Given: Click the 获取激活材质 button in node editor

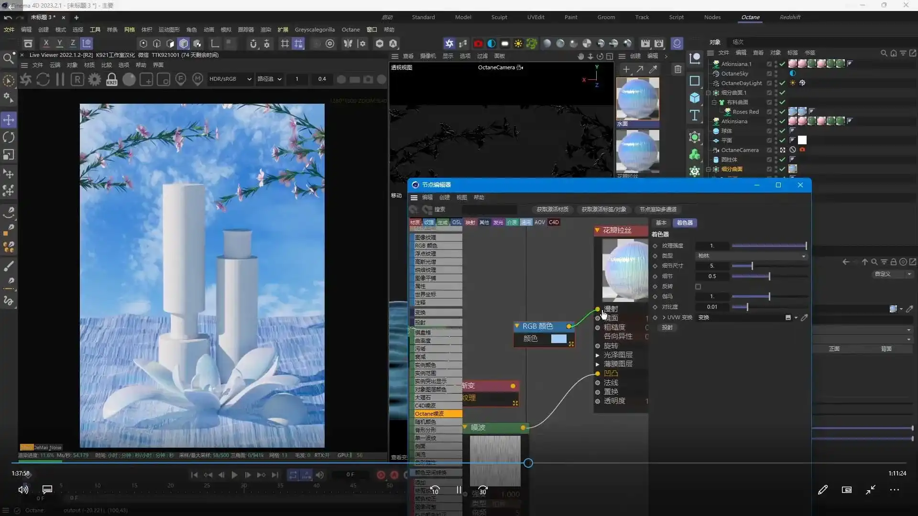Looking at the screenshot, I should (552, 209).
